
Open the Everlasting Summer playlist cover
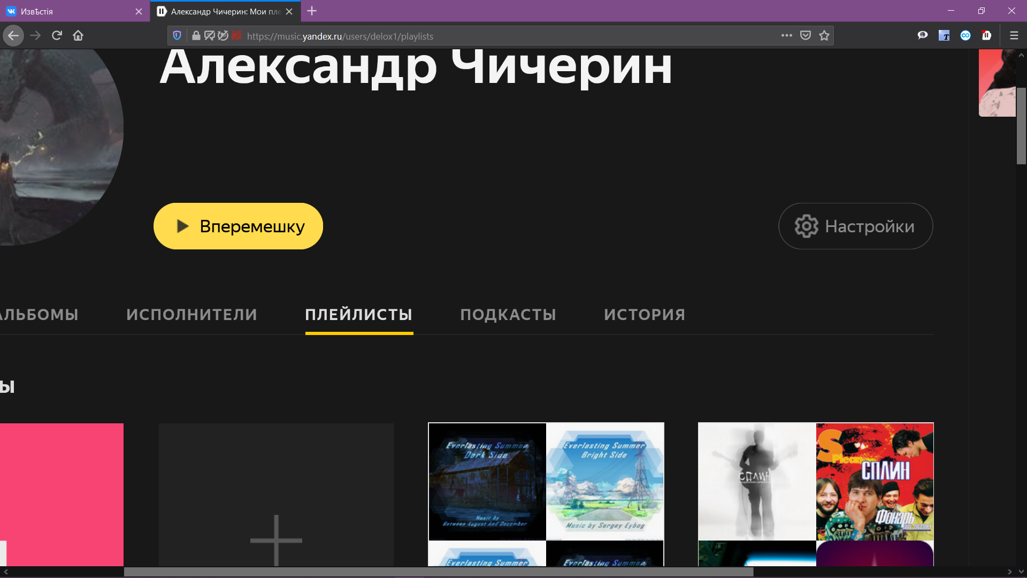point(546,495)
